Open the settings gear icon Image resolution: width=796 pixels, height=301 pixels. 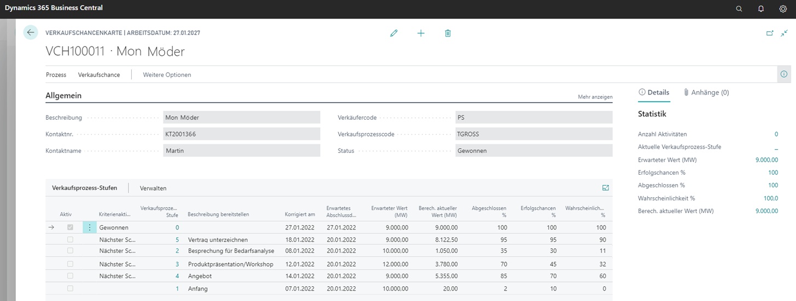pos(783,9)
